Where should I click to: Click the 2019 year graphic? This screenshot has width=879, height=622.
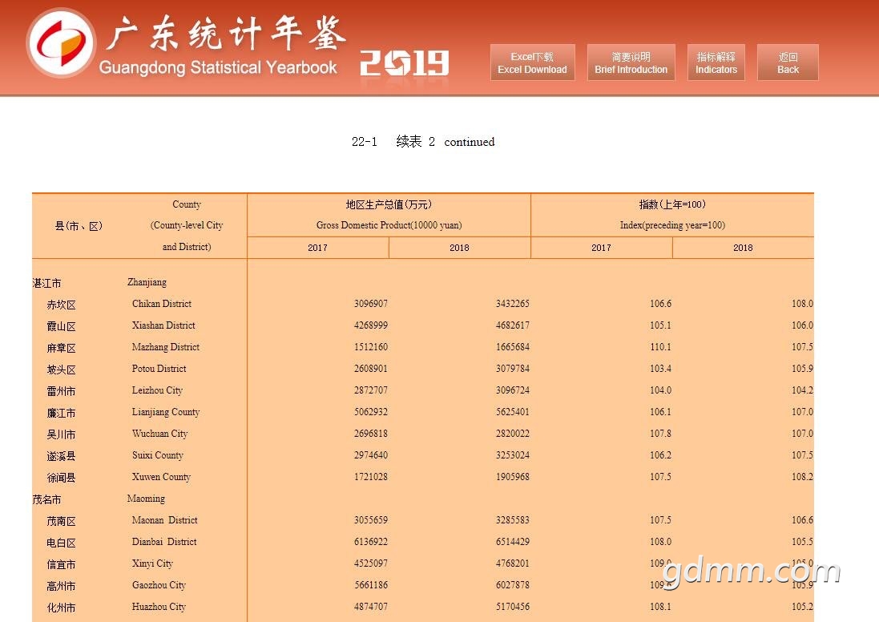[x=404, y=63]
